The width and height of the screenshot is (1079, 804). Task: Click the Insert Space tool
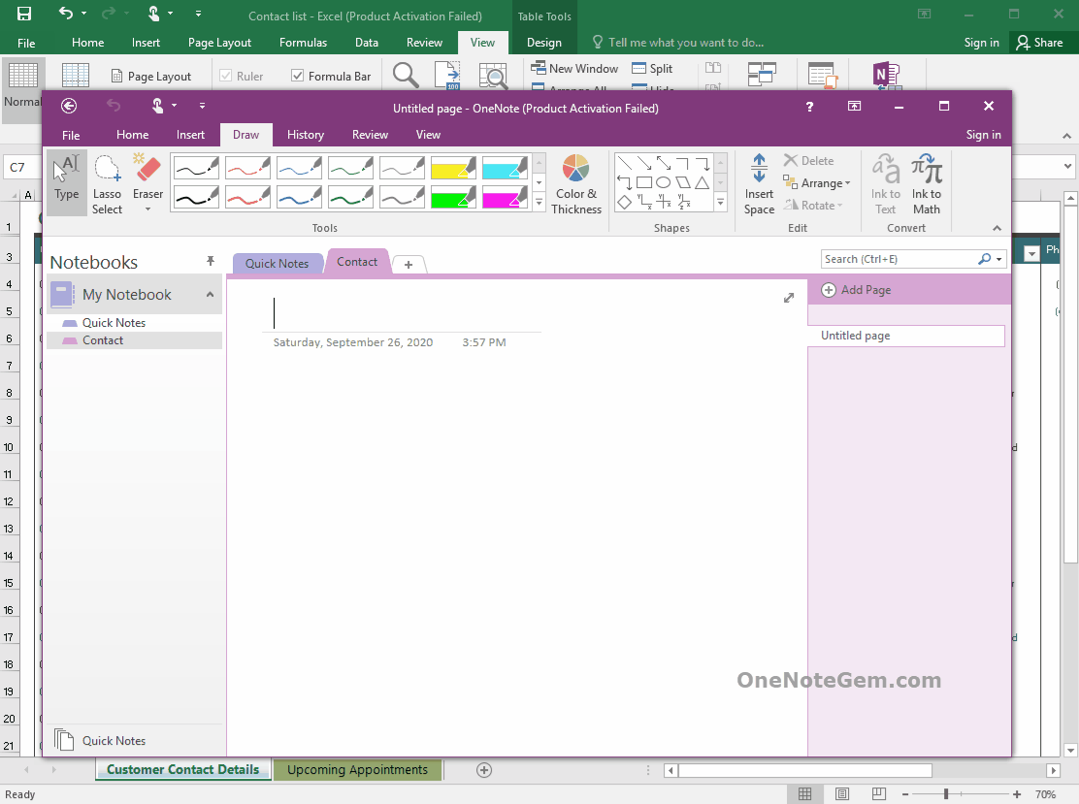pos(759,182)
